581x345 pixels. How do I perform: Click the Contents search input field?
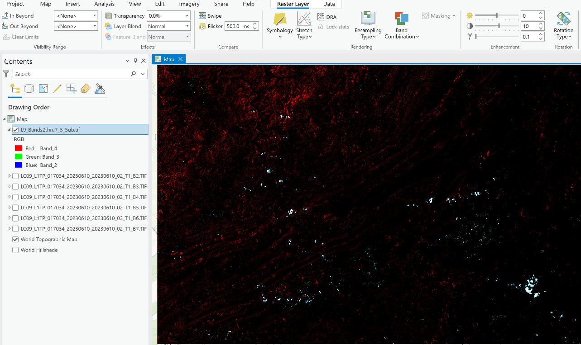72,74
